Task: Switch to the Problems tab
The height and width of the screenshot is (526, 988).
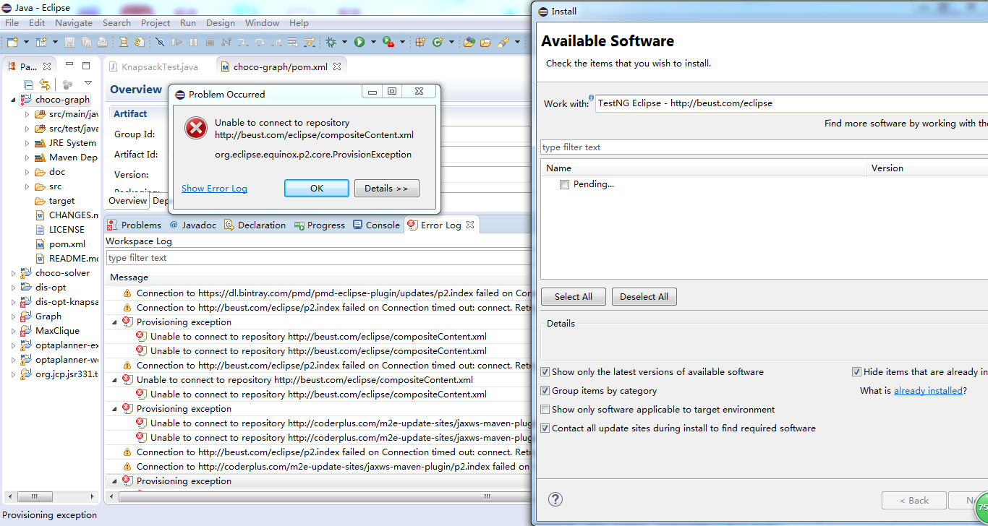Action: [x=135, y=225]
